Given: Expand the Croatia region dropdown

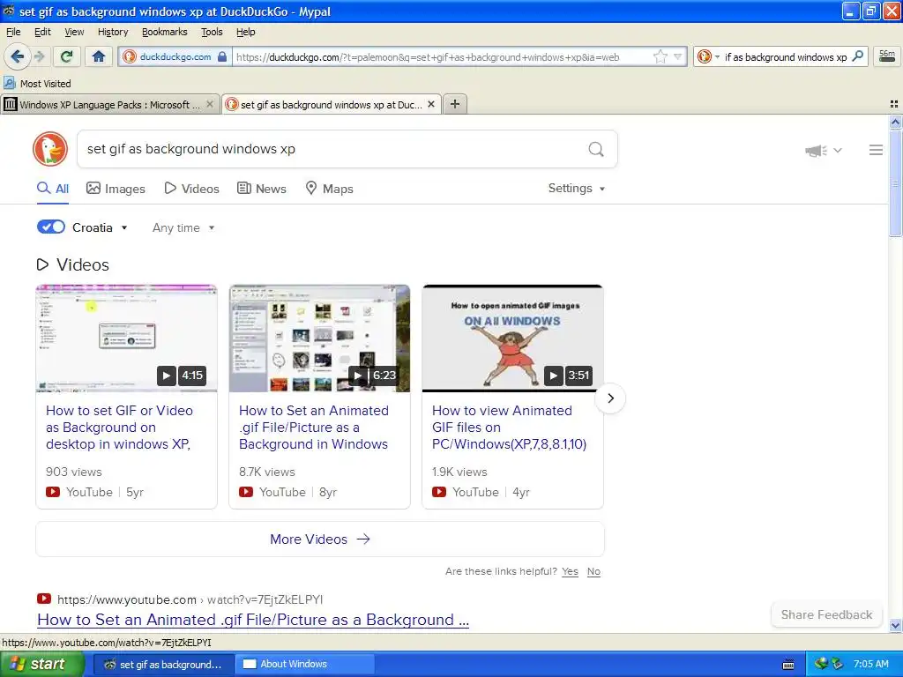Looking at the screenshot, I should [100, 227].
